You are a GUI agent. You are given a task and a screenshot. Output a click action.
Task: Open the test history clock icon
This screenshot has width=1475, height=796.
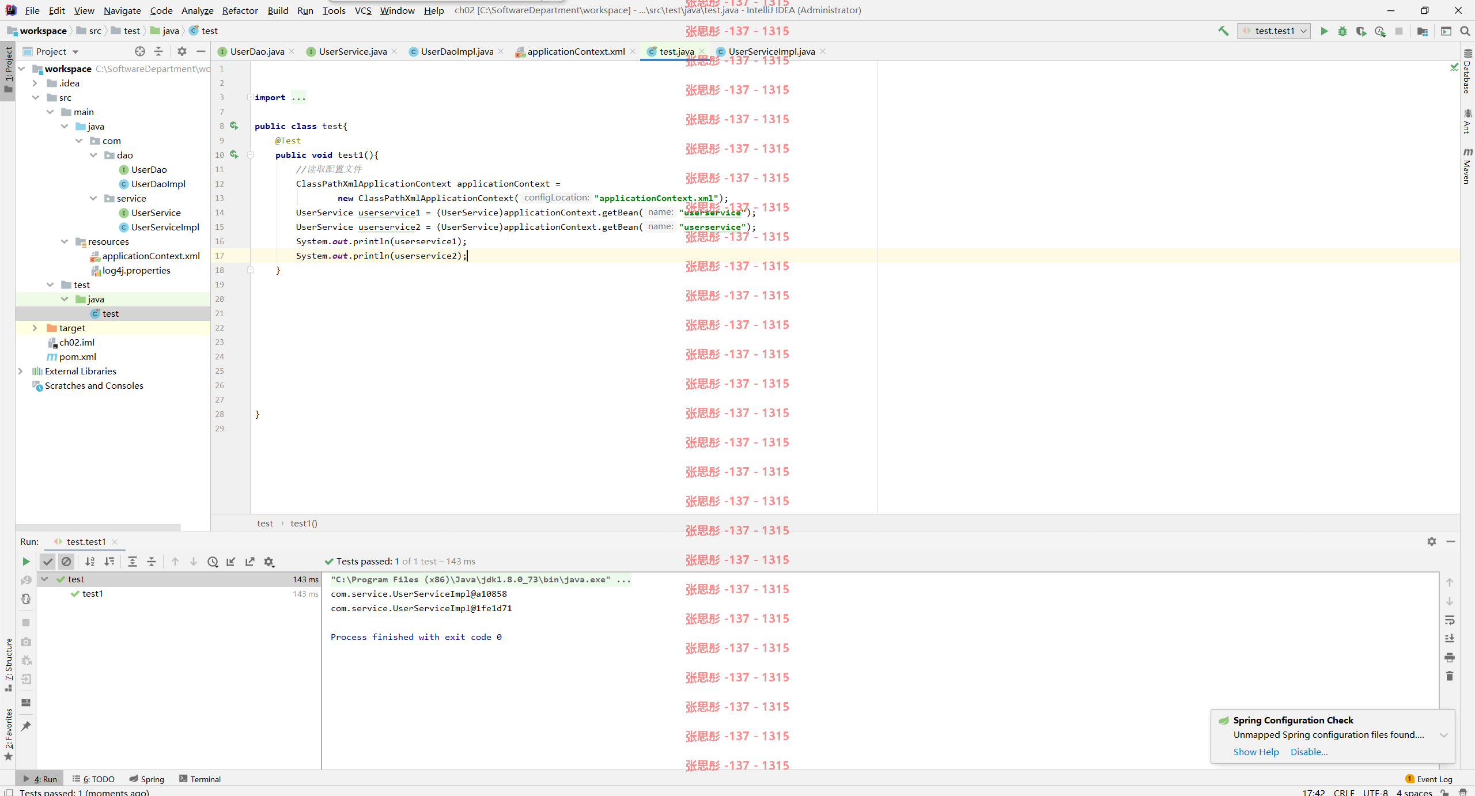(213, 562)
